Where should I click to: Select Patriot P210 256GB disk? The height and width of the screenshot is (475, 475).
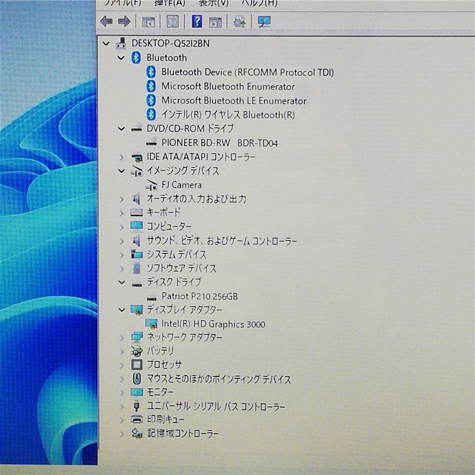click(x=199, y=296)
